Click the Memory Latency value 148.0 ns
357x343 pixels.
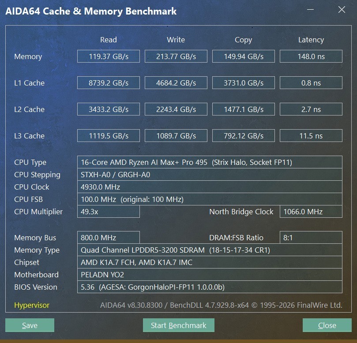point(311,56)
